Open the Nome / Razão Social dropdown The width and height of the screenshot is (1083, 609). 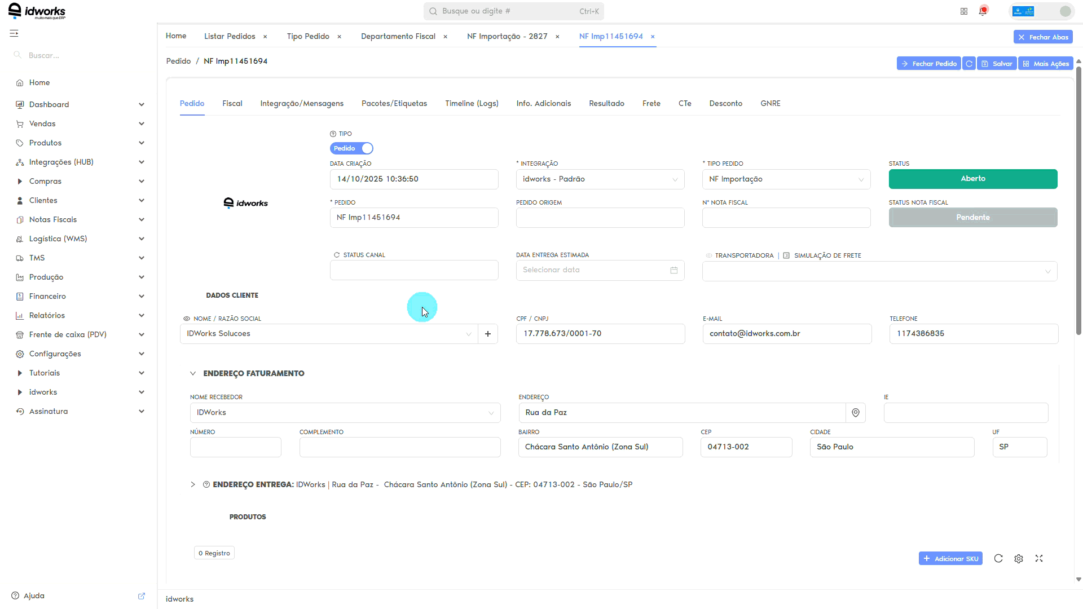click(x=329, y=334)
